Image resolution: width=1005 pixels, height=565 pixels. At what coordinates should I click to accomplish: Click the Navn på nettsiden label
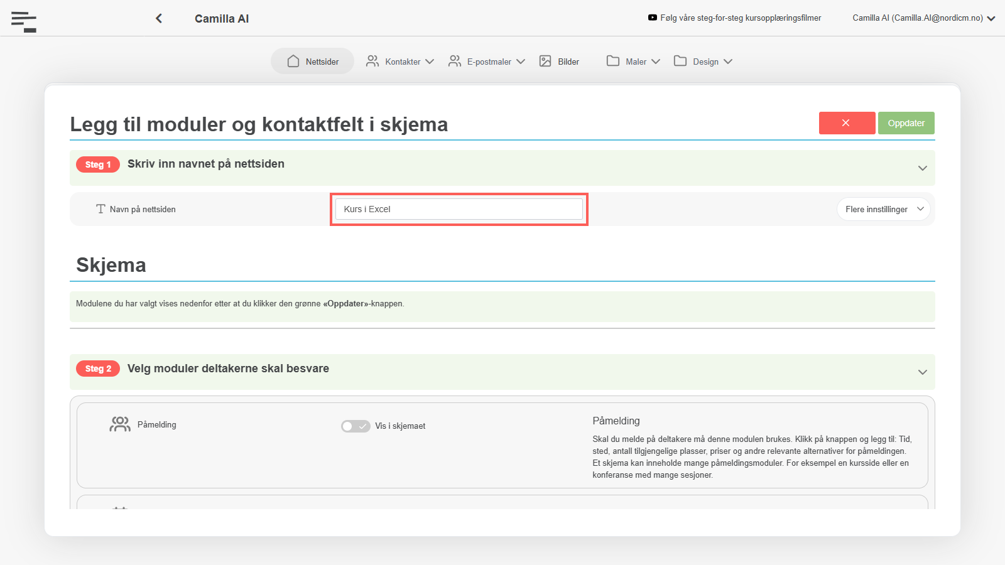coord(143,209)
